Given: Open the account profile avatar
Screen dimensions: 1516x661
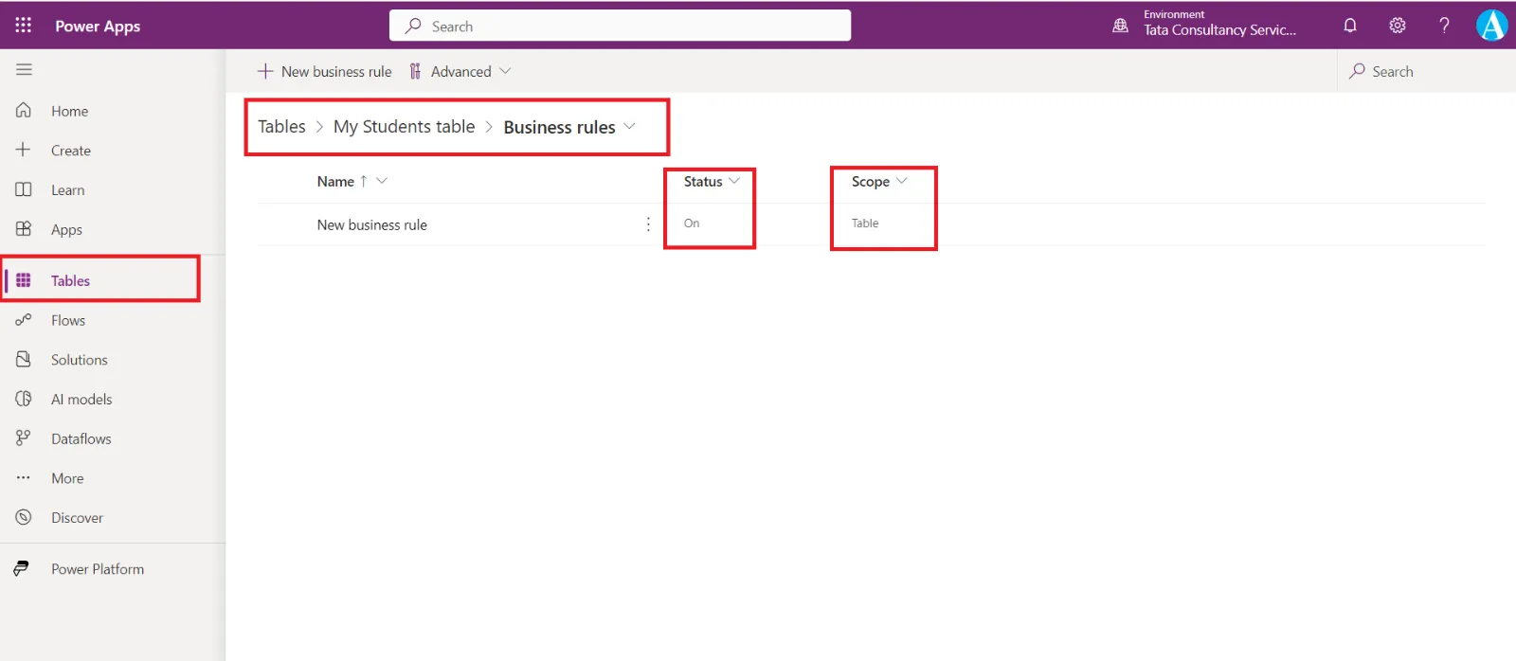Looking at the screenshot, I should click(1492, 26).
